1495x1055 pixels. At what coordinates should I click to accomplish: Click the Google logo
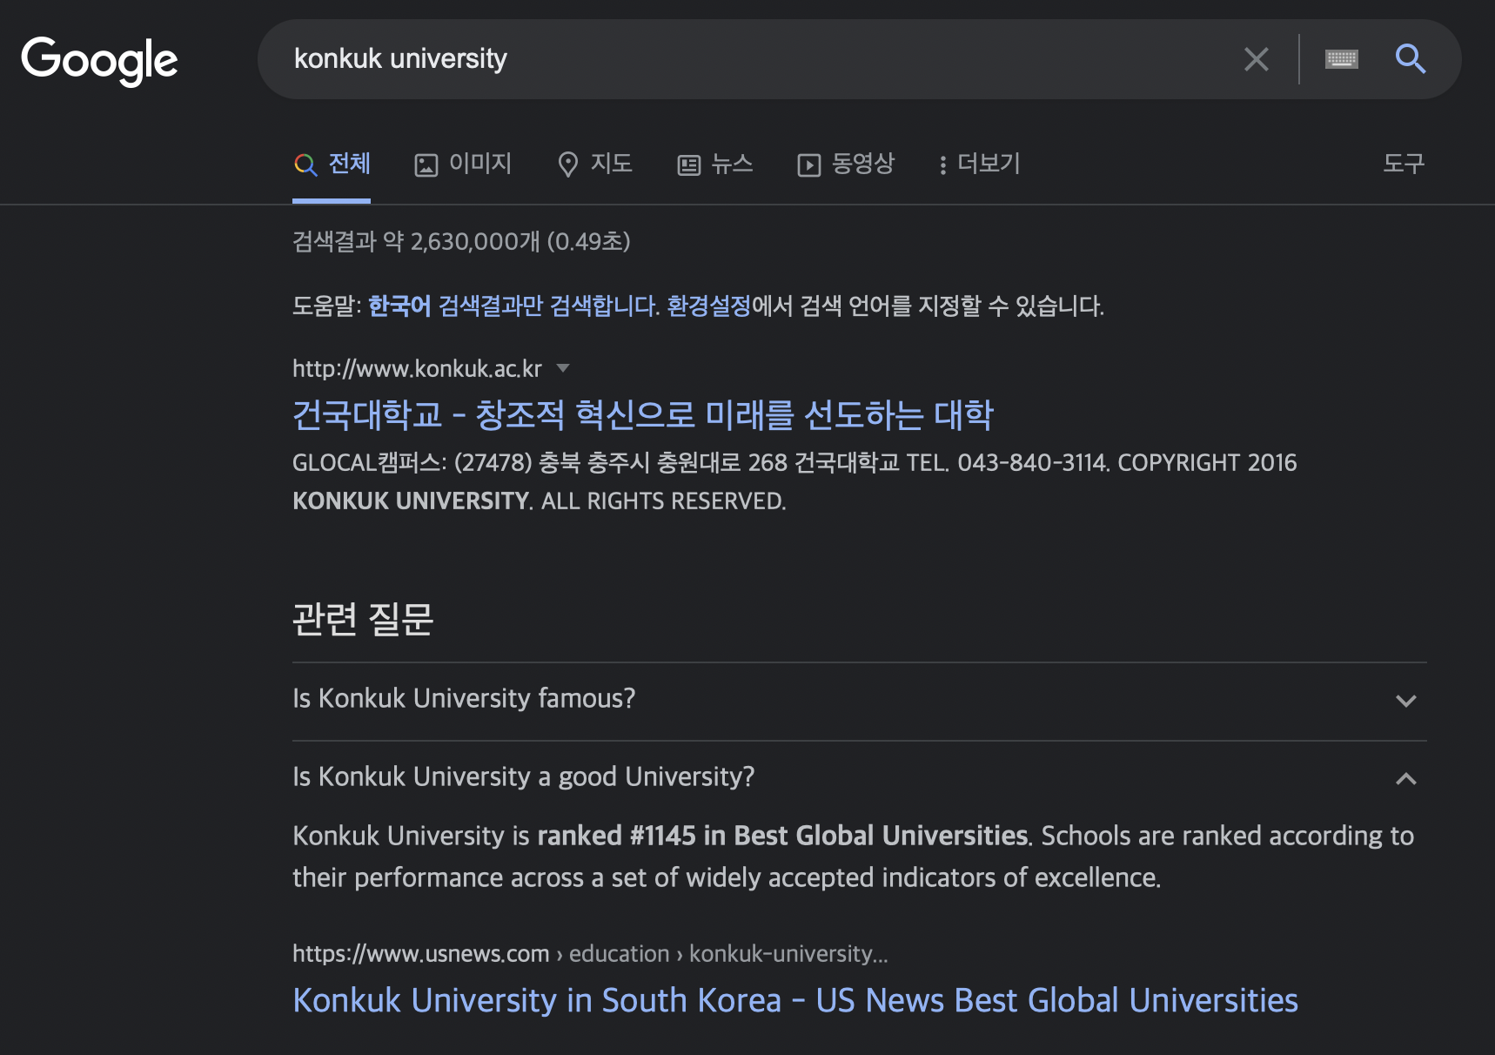[x=99, y=60]
